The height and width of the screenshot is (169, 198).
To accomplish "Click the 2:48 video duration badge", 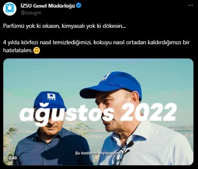I will tap(13, 158).
